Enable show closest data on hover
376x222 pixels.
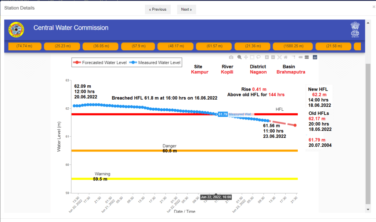[300, 57]
